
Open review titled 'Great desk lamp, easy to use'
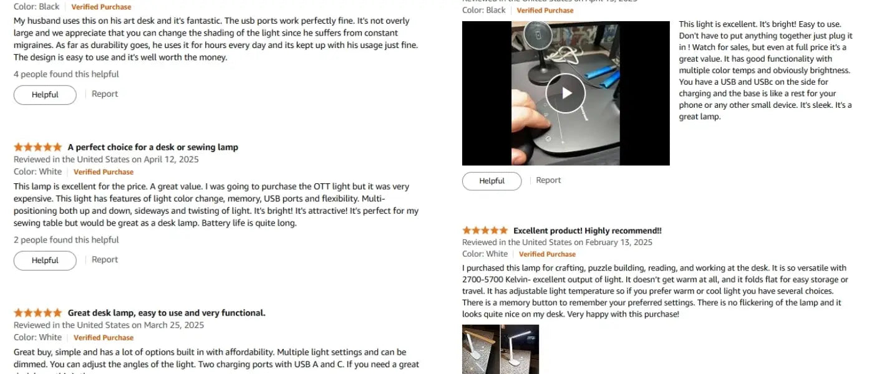167,313
